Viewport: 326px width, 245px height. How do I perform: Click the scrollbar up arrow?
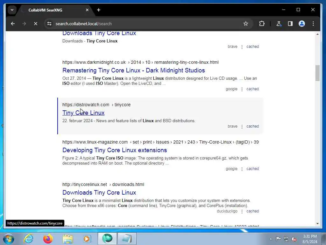(x=317, y=34)
